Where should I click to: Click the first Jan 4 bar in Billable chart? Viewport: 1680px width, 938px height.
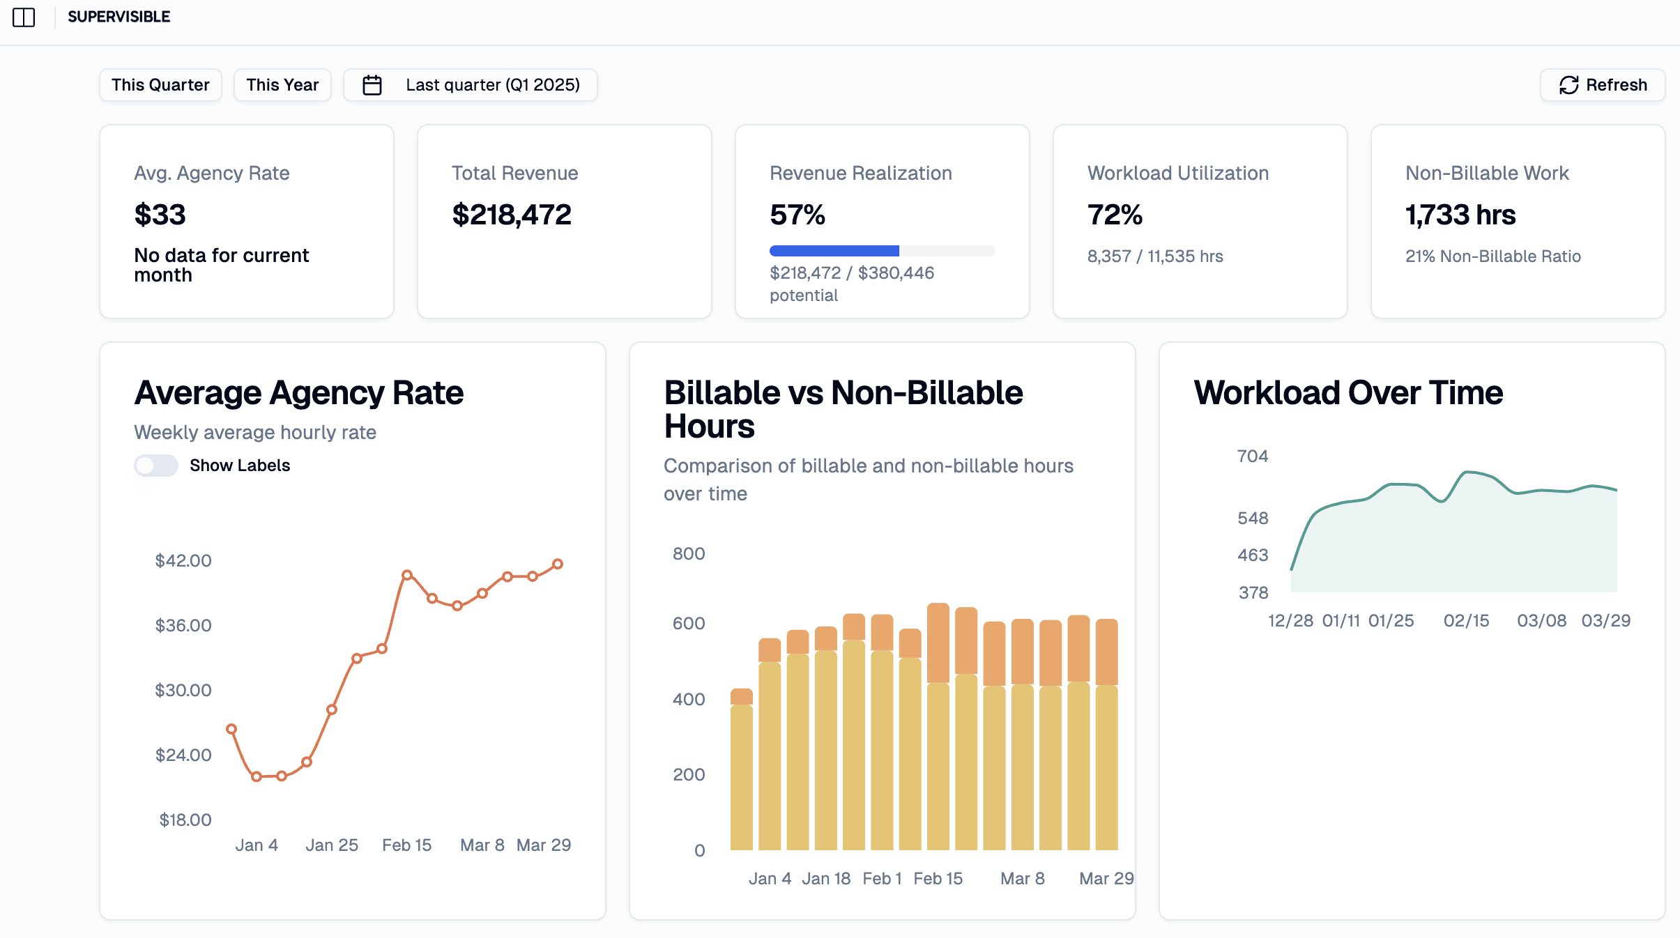point(742,769)
